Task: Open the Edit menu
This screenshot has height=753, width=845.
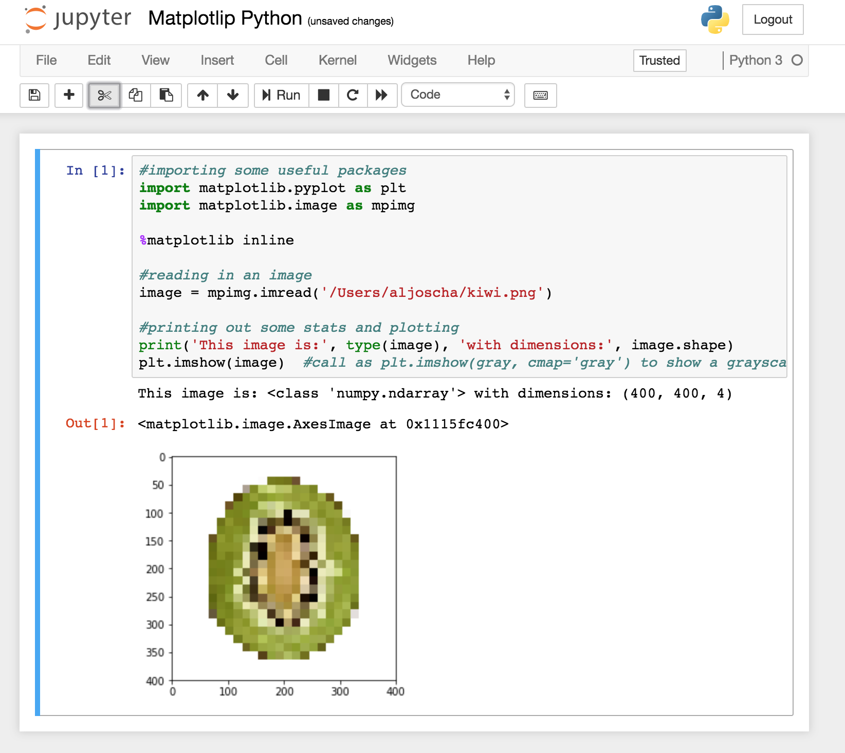Action: [x=99, y=60]
